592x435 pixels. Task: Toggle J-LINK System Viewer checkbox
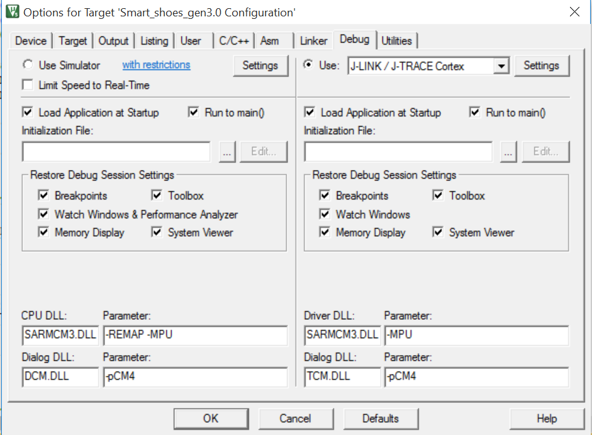(x=438, y=232)
